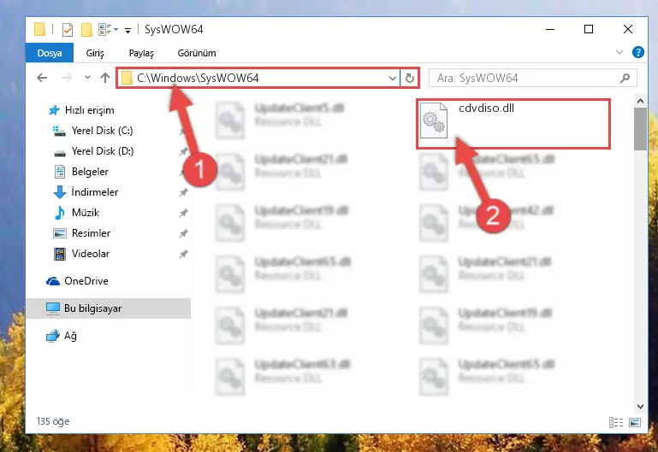This screenshot has height=452, width=658.
Task: Select Bu bilgisayar in the navigation pane
Action: [109, 308]
